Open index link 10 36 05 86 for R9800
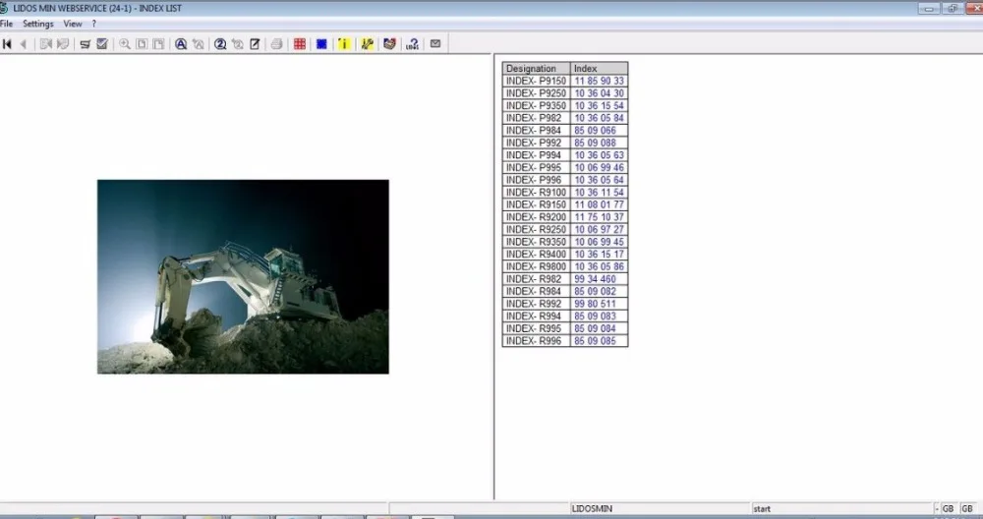Screen dimensions: 983x519 (x=599, y=266)
